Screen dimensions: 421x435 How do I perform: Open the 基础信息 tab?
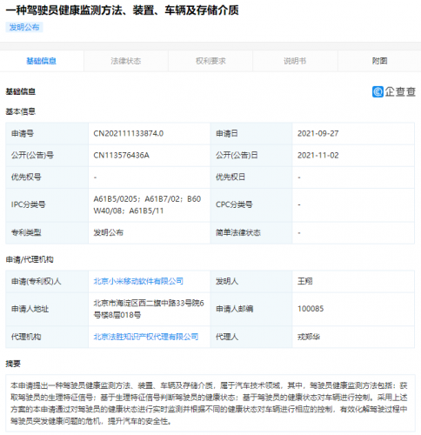(42, 61)
